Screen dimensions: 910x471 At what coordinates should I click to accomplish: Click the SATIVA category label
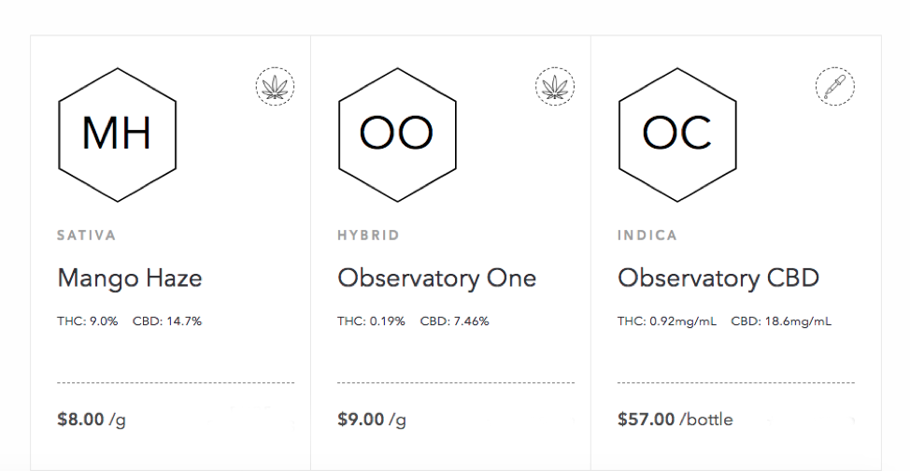click(87, 235)
